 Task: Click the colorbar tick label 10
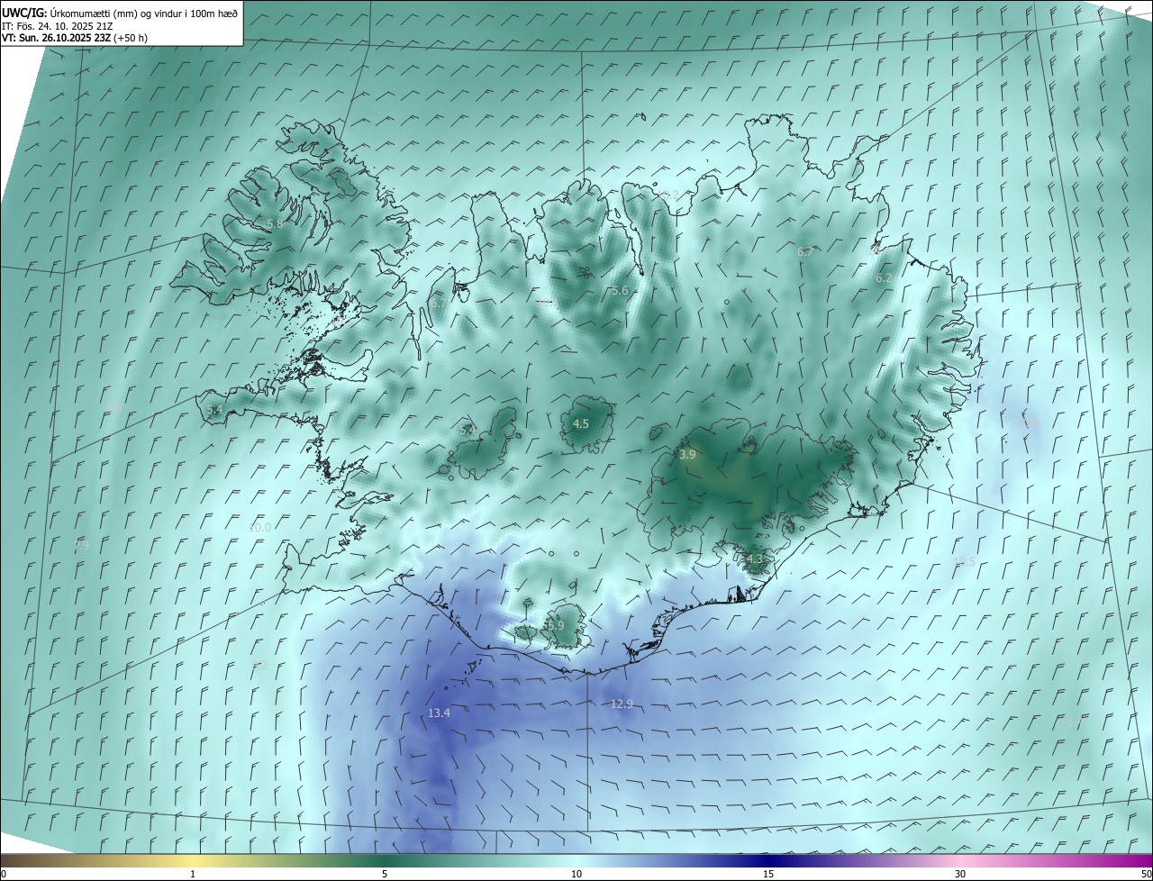coord(576,874)
